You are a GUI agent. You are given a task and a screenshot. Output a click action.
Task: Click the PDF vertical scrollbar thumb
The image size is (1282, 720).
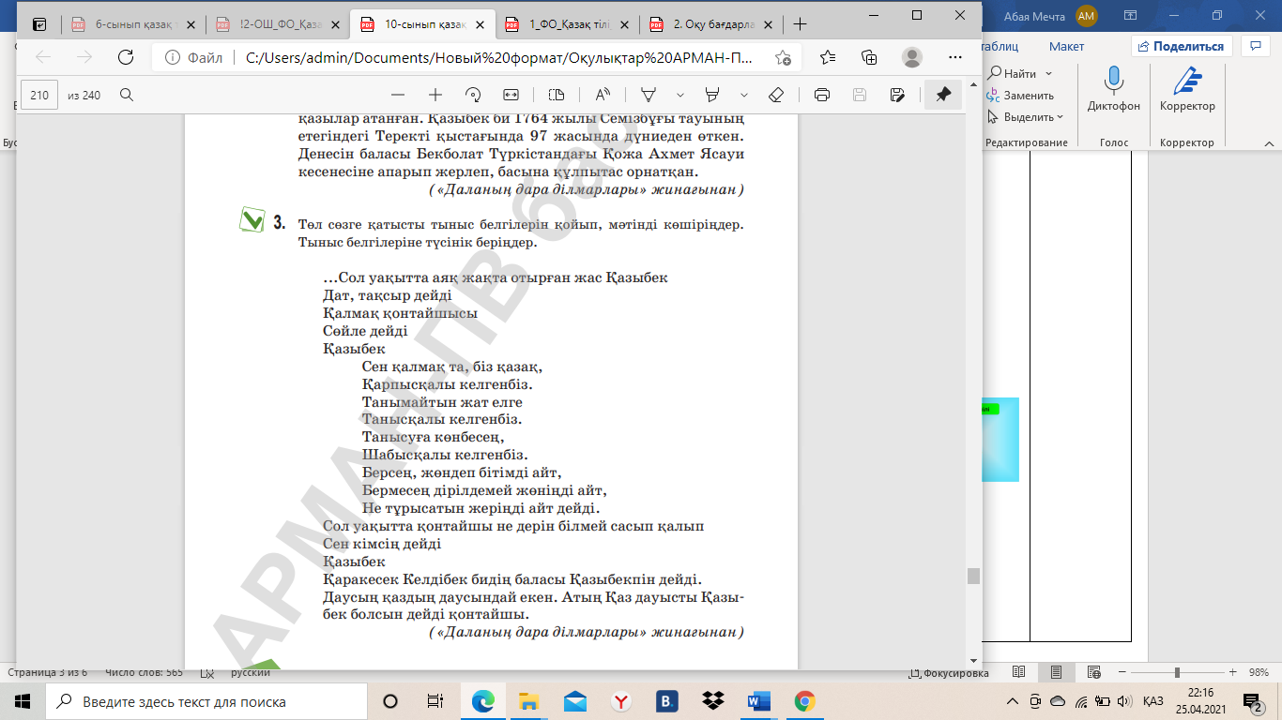(973, 576)
